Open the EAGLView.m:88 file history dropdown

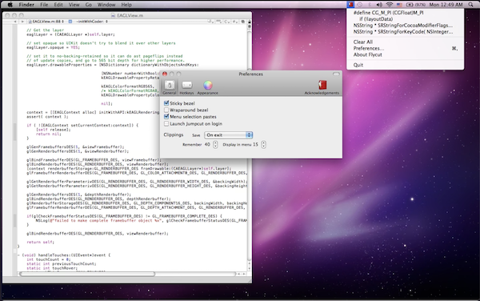[46, 22]
